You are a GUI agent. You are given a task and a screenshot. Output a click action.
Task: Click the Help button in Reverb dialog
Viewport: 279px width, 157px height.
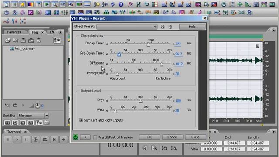click(192, 27)
